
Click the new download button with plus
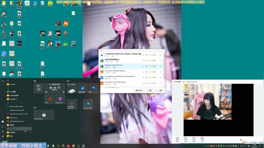[x=149, y=90]
